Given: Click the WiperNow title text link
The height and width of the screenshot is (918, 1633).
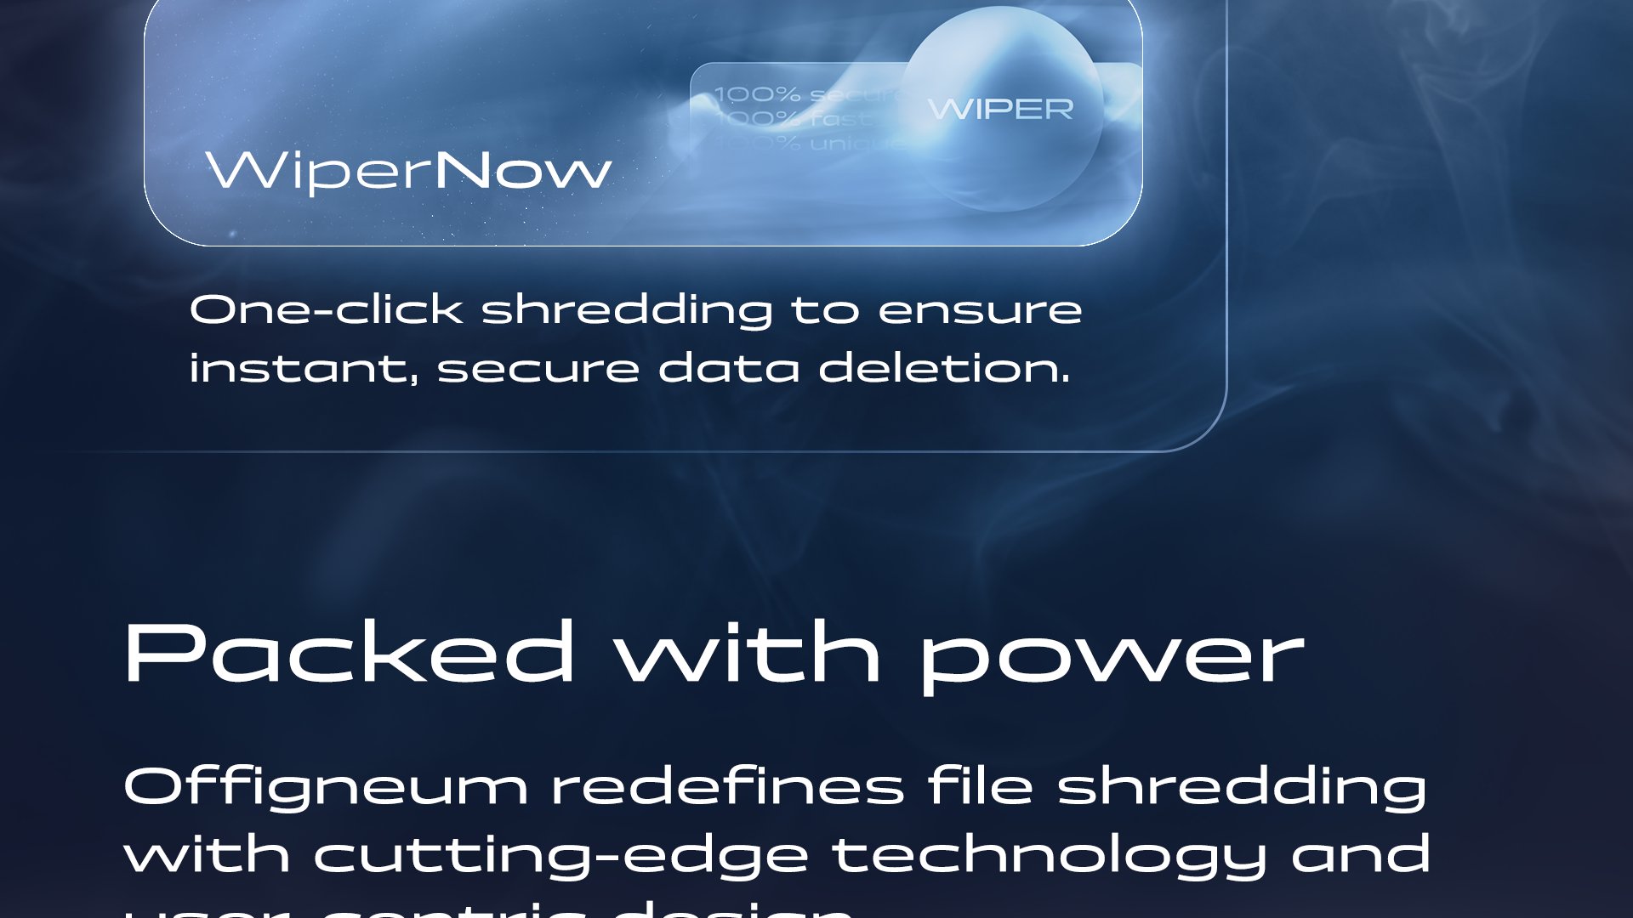Looking at the screenshot, I should (x=409, y=168).
